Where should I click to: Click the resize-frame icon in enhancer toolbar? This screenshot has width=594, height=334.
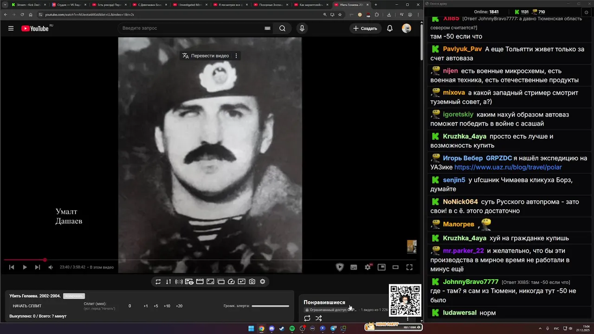point(210,282)
